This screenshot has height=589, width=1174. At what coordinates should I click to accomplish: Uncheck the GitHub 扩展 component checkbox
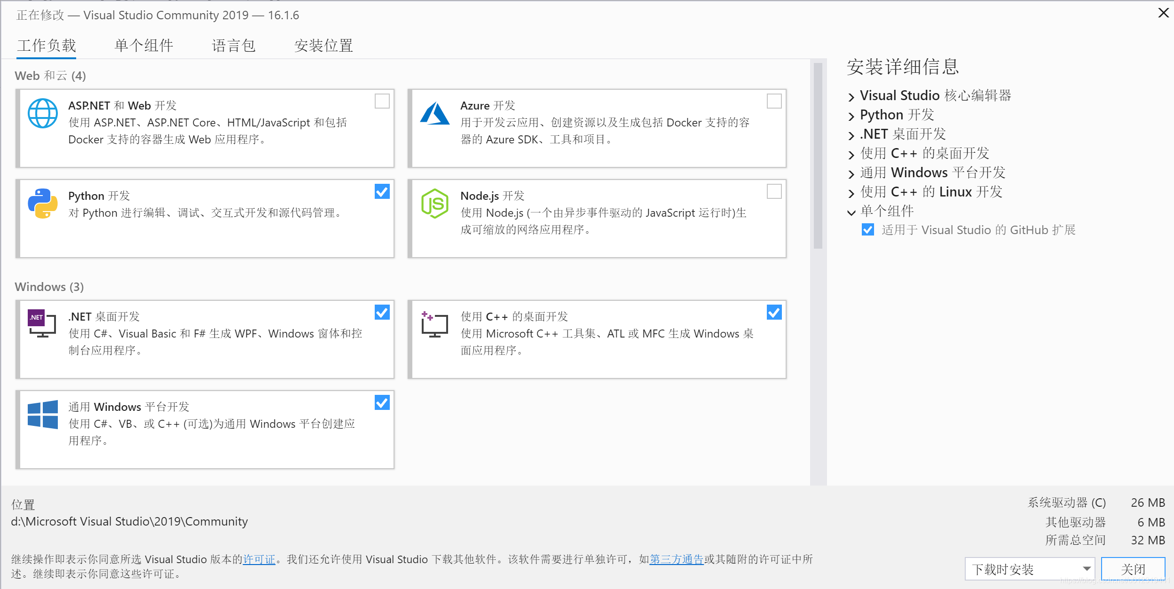point(868,230)
